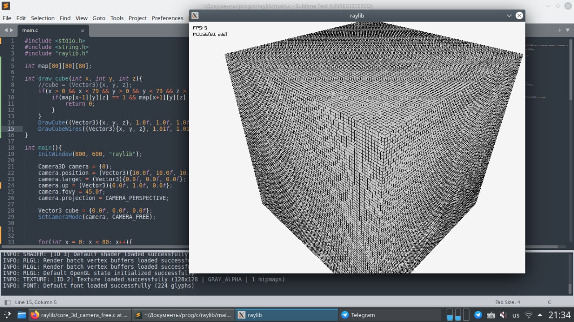
Task: Open the Wi-Fi network icon
Action: point(528,315)
